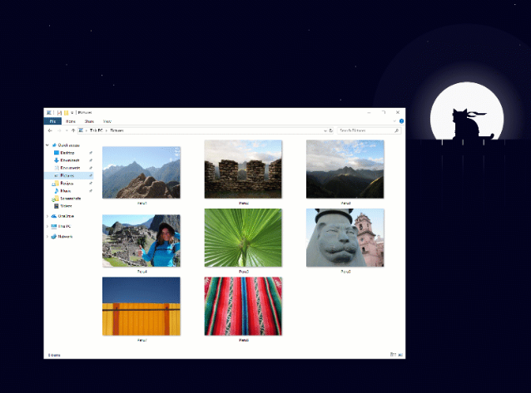This screenshot has width=531, height=393.
Task: Select the green palm leaf photo
Action: click(243, 238)
